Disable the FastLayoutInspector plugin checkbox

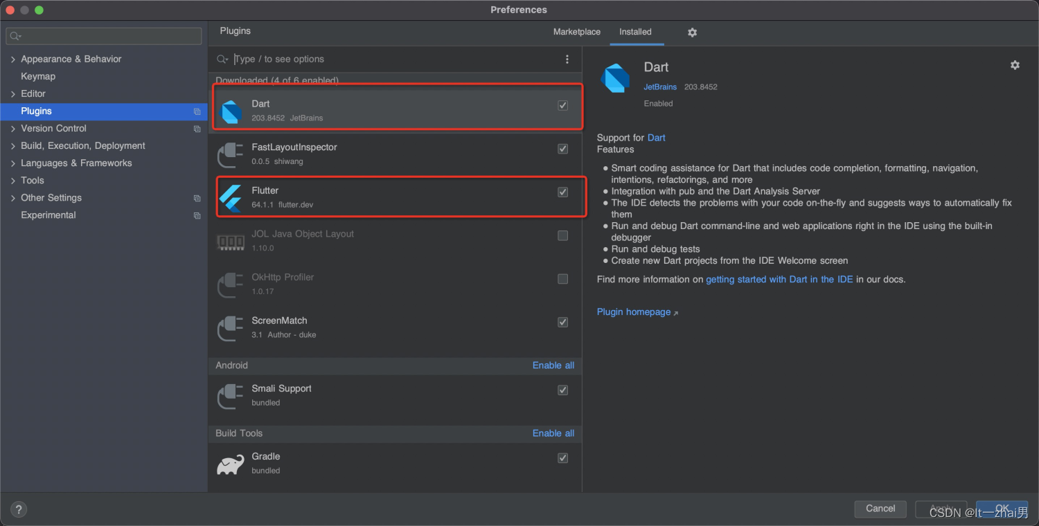562,149
